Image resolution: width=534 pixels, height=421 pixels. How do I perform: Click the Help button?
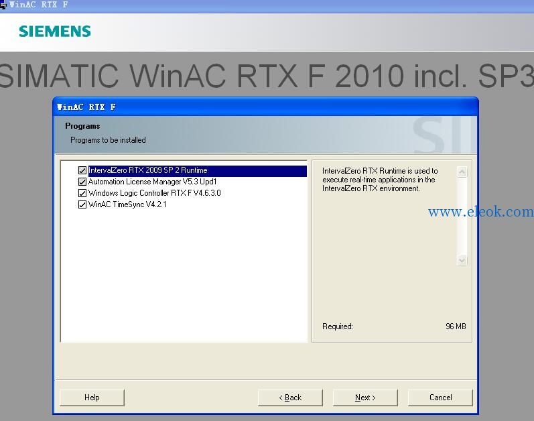92,398
